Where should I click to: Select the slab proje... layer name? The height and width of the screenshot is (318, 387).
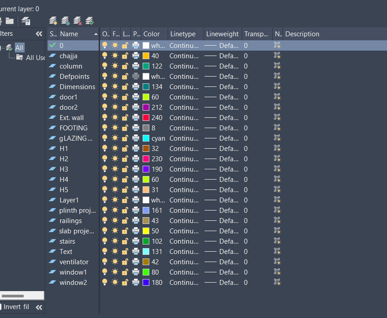coord(76,231)
